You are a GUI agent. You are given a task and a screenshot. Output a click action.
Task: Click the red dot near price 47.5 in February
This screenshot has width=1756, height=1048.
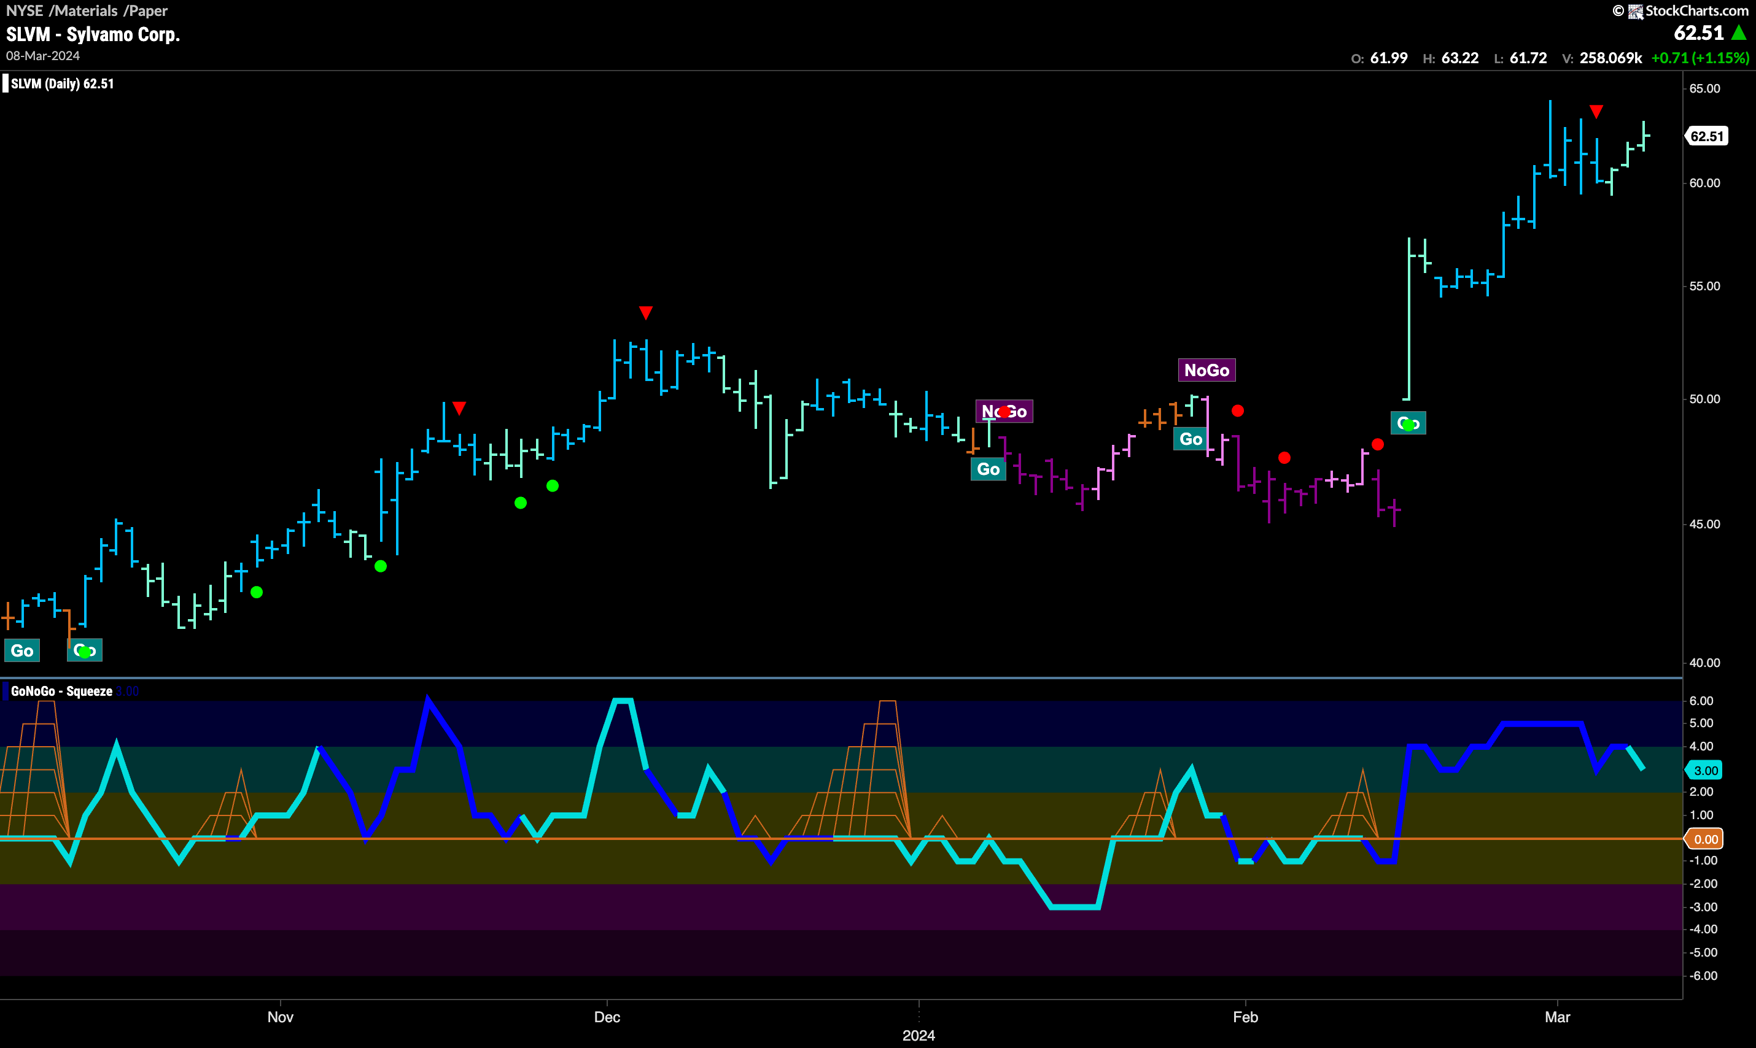1284,458
